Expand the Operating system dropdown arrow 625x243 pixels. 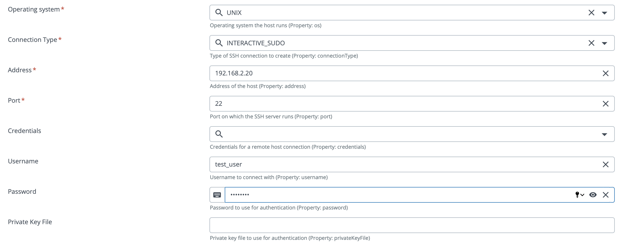pos(604,13)
